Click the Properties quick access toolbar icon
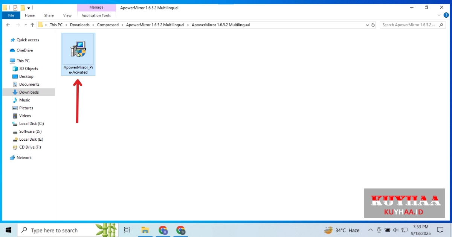Viewport: 452px width, 237px height. (15, 8)
